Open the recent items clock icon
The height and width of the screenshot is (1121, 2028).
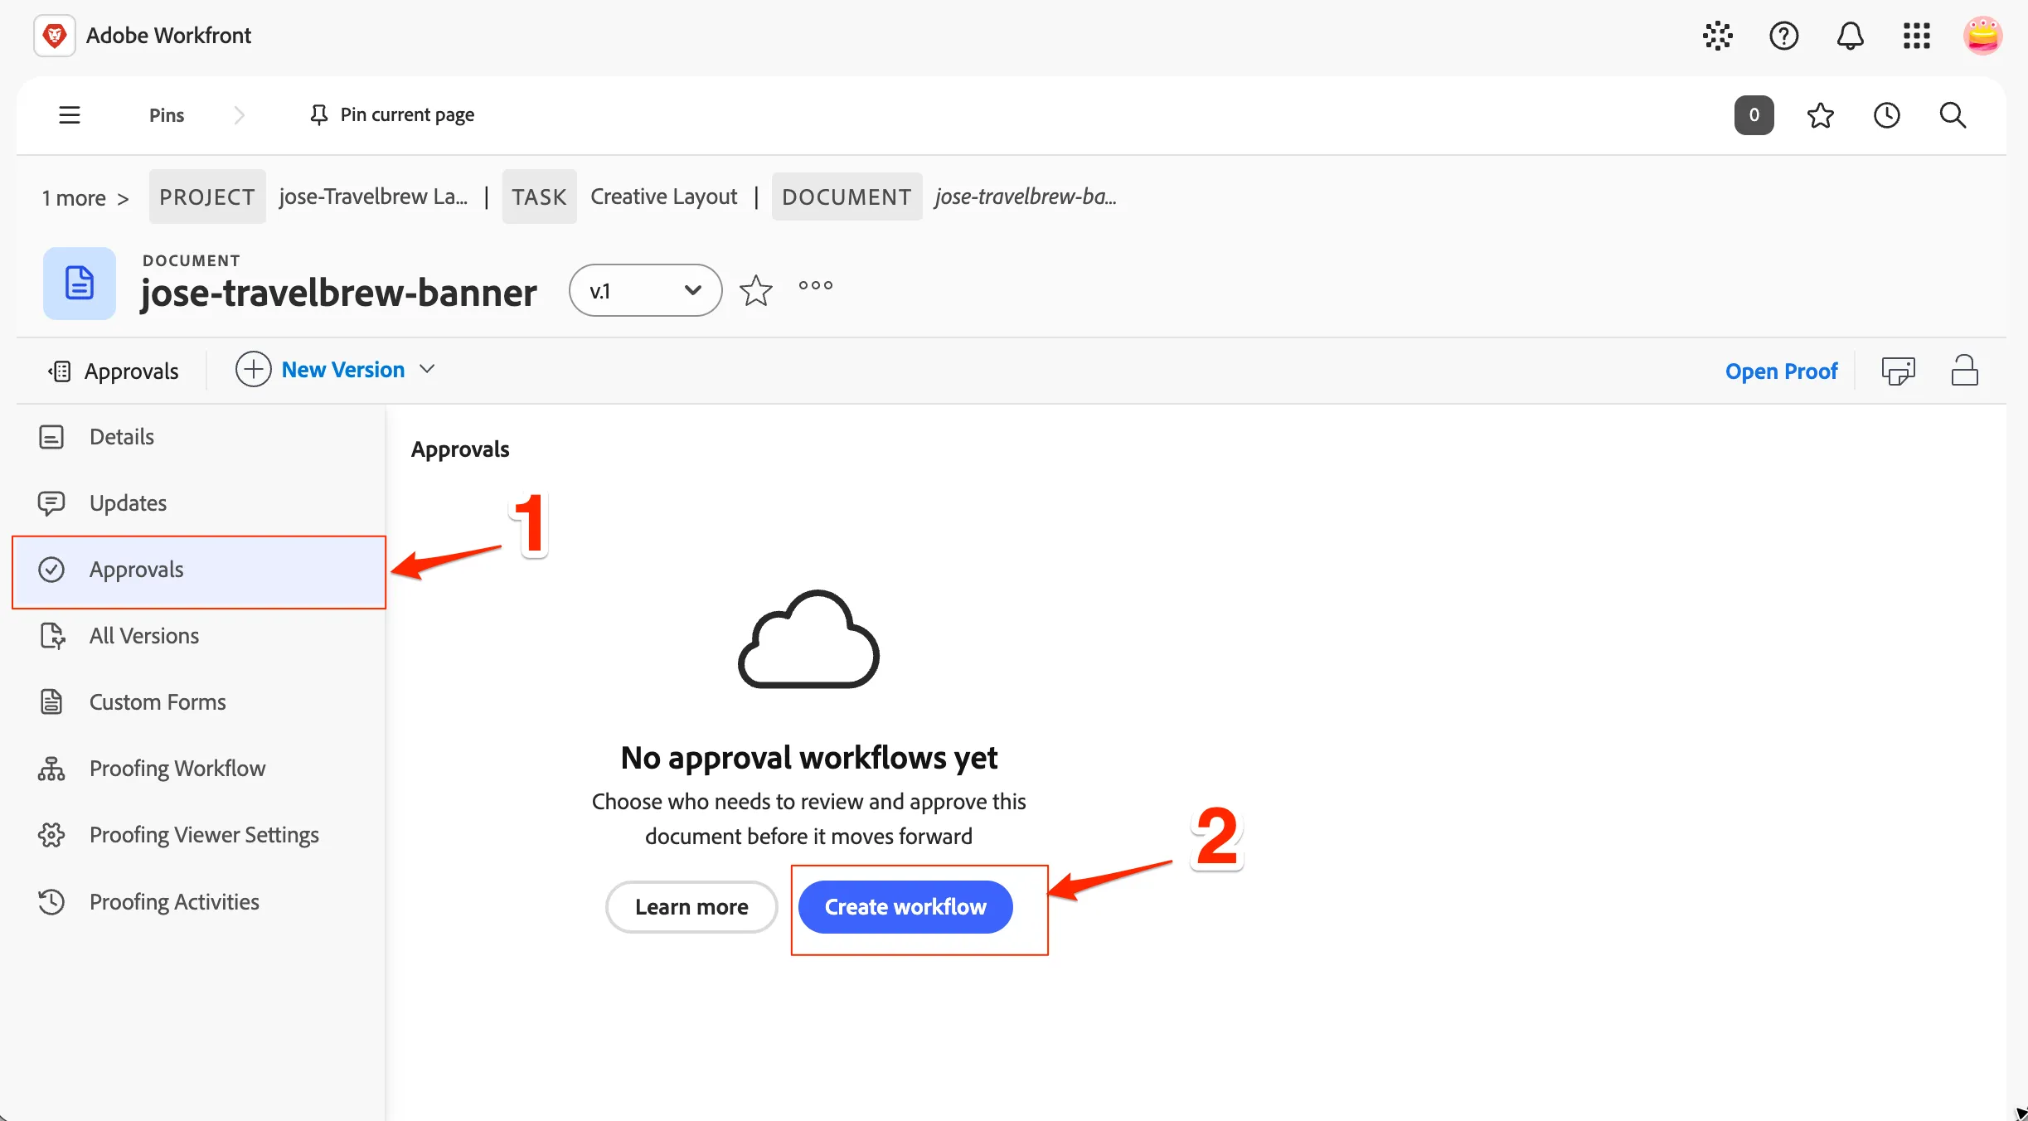[x=1886, y=115]
